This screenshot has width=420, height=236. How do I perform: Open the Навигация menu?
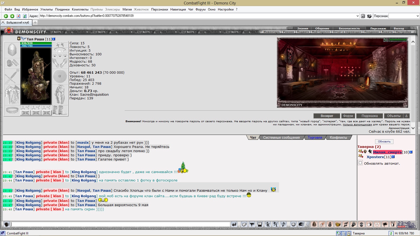[178, 9]
